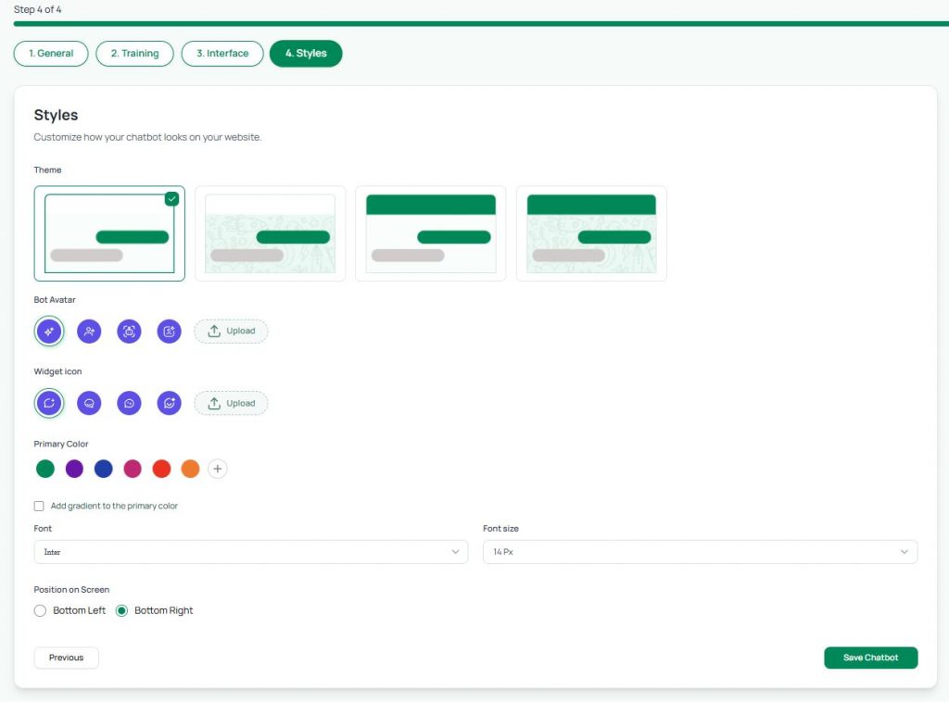The height and width of the screenshot is (702, 949).
Task: Go to the 3. Interface tab
Action: [x=222, y=53]
